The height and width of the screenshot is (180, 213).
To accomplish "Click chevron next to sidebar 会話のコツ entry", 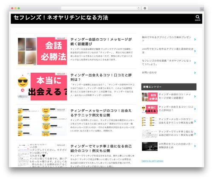I will (x=195, y=96).
